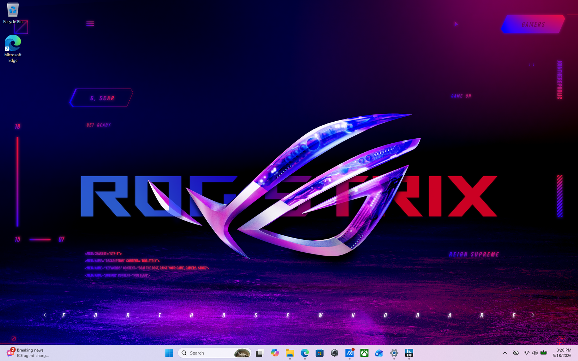Viewport: 578px width, 361px height.
Task: Click the dinosaur search highlight image
Action: click(x=242, y=353)
